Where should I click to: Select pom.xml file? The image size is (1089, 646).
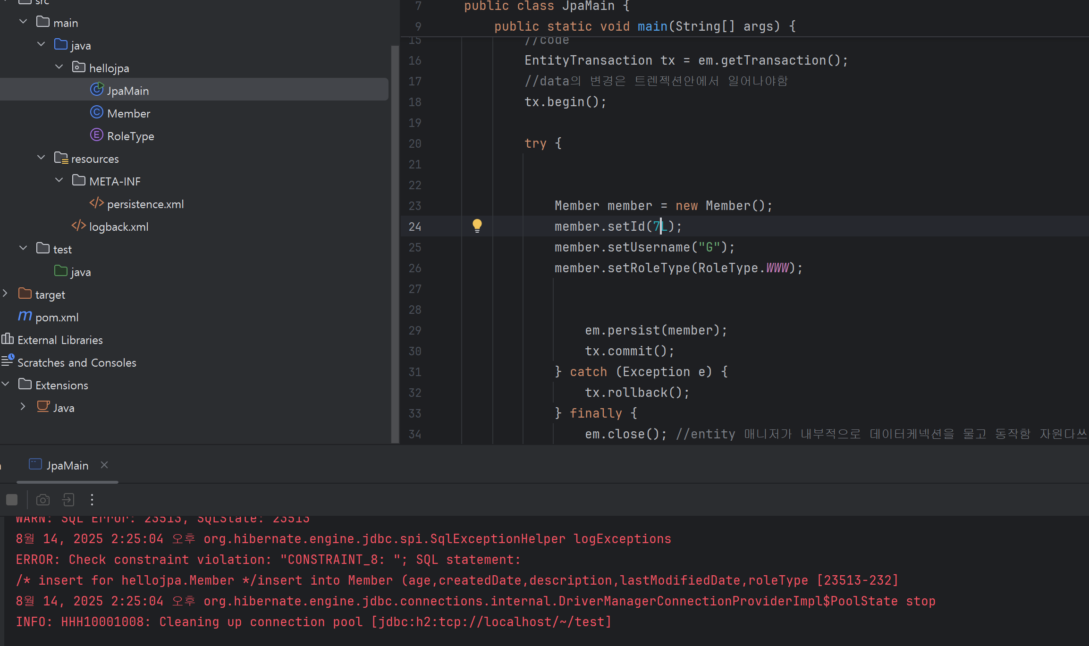pos(57,317)
